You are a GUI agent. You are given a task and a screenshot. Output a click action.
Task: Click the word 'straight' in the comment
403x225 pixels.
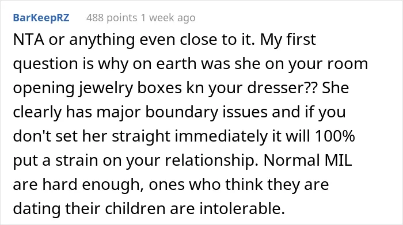click(141, 137)
